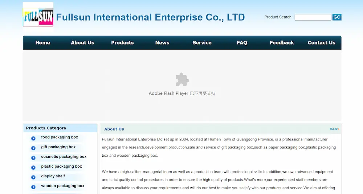Open the FAQ navigation item
The image size is (363, 194).
coord(242,43)
